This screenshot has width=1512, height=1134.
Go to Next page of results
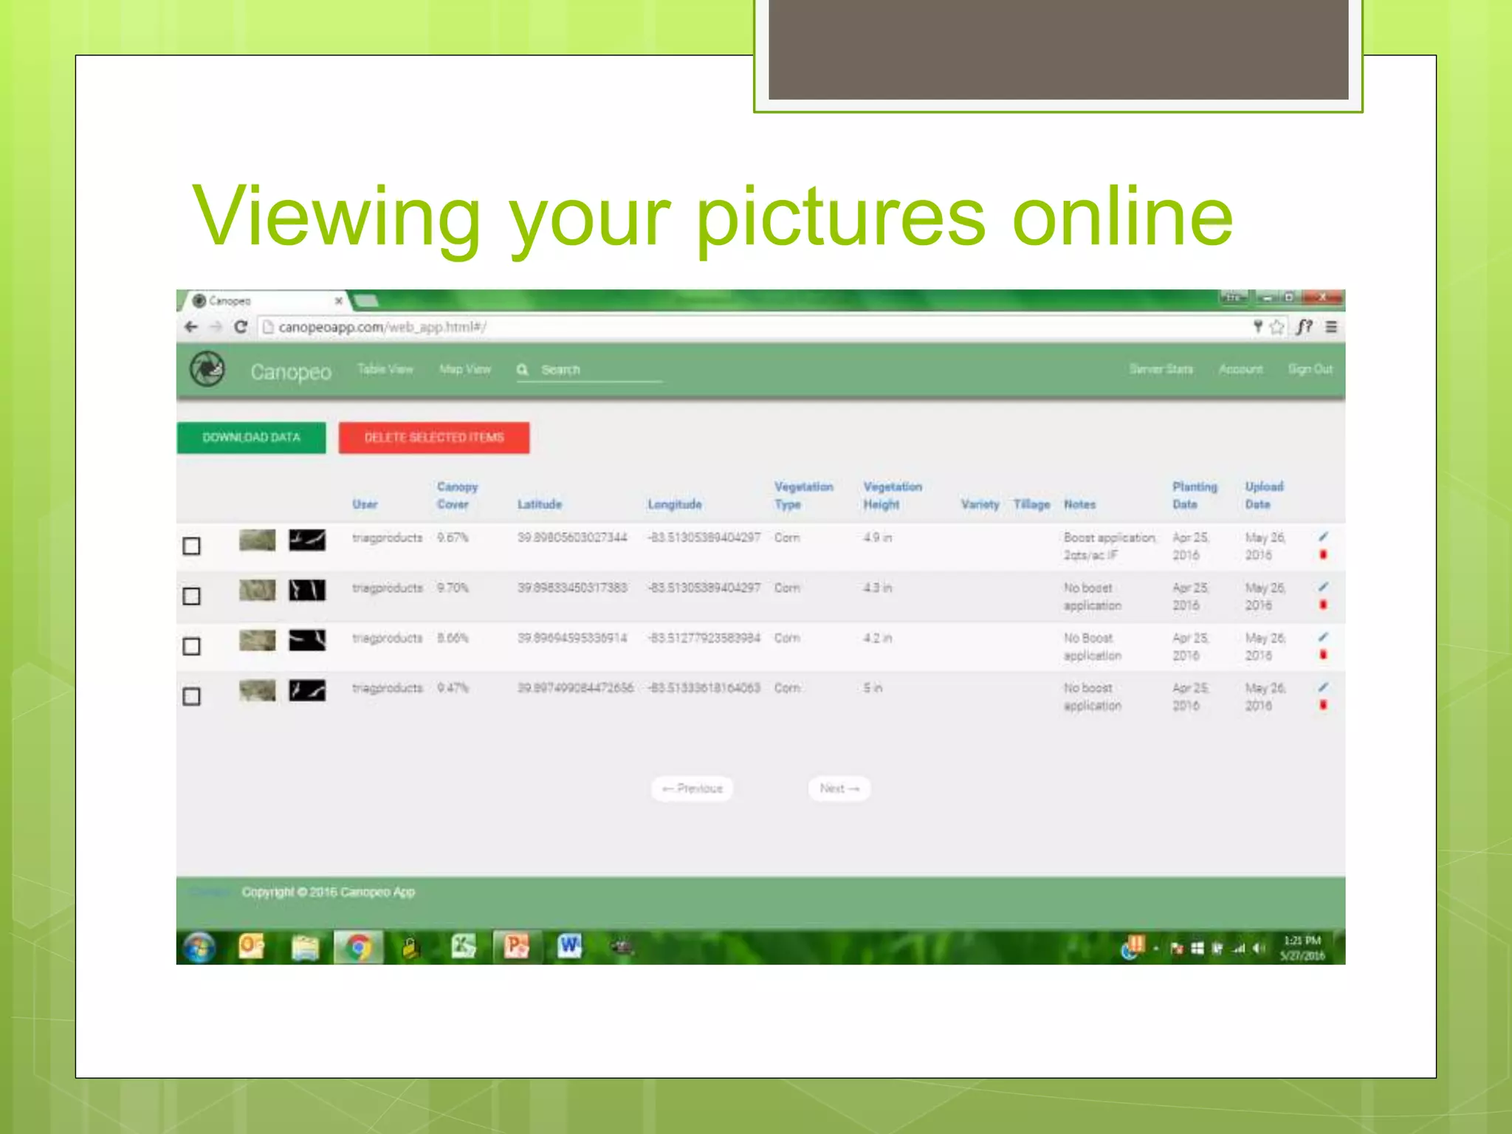pos(839,788)
